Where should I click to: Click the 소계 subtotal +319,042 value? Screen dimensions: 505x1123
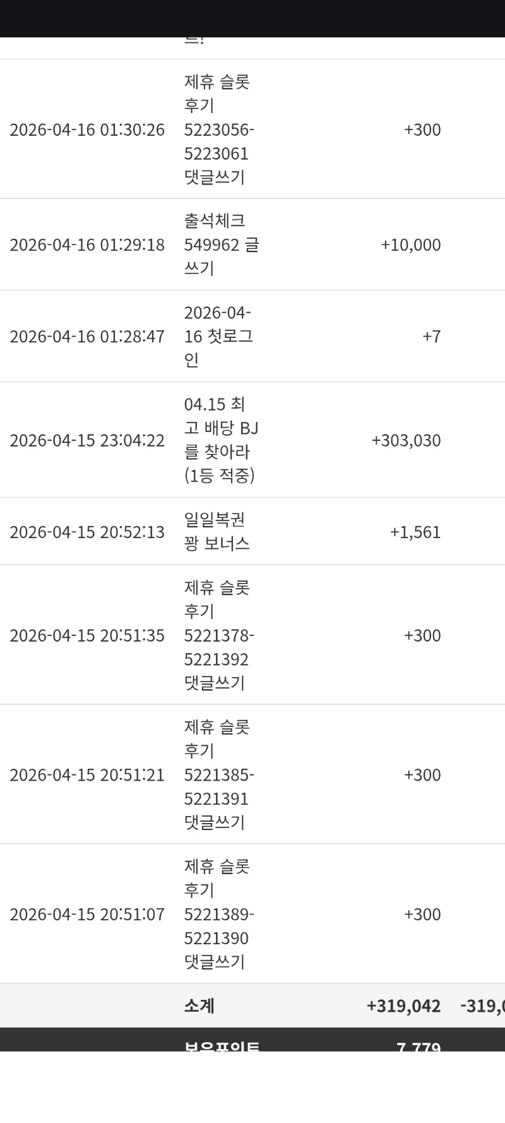point(403,1006)
